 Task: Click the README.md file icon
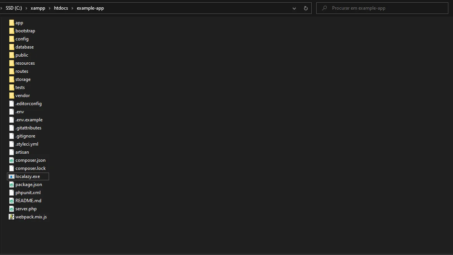(12, 201)
